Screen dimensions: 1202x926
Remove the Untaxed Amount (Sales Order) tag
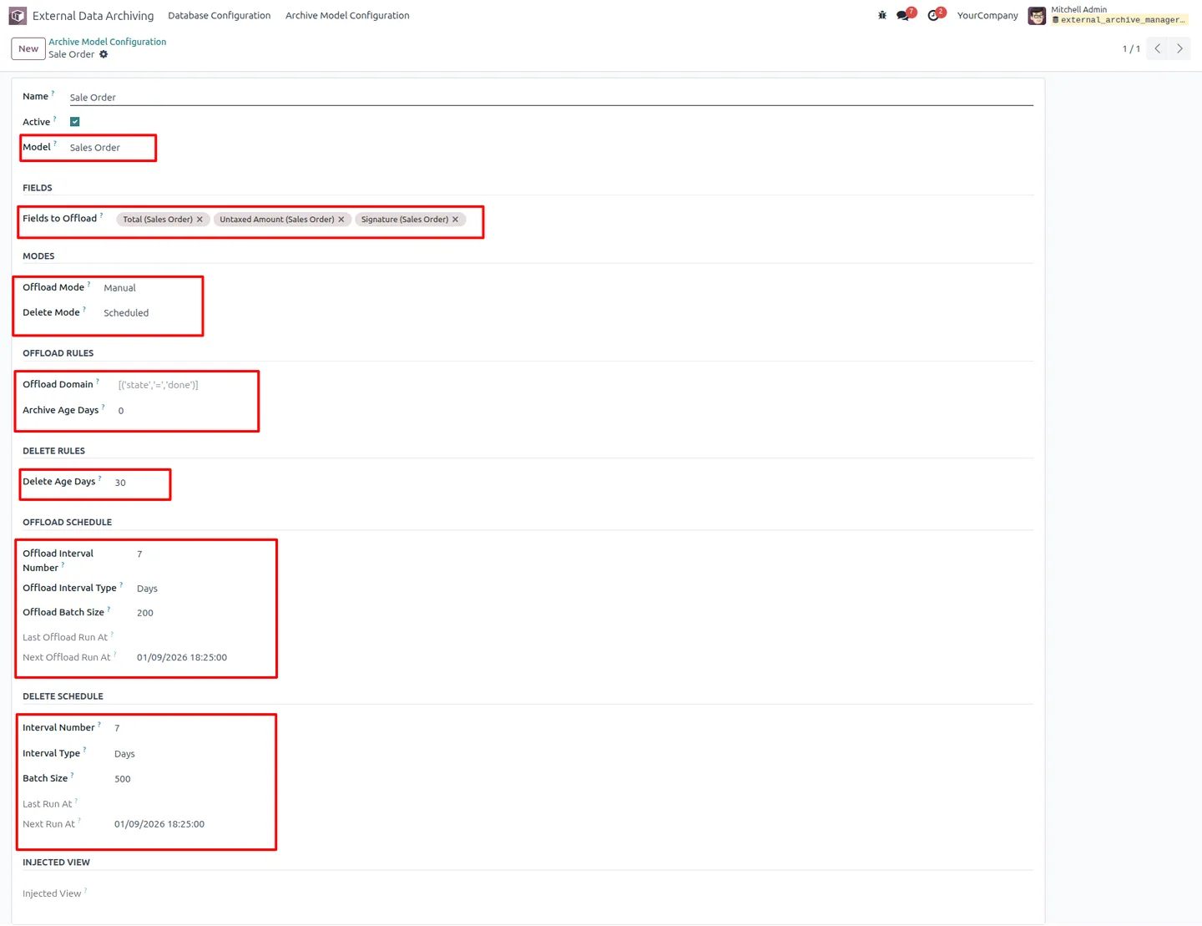tap(341, 220)
